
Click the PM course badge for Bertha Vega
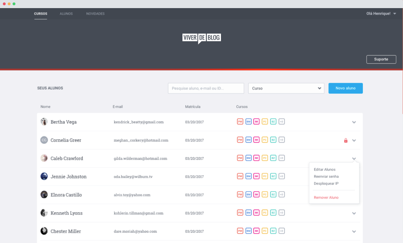point(240,122)
